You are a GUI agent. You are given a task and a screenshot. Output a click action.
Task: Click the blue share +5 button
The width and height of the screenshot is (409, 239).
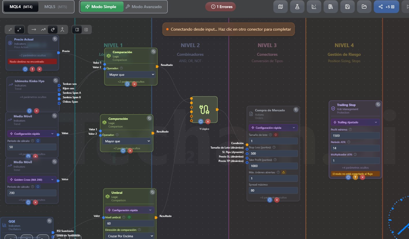click(386, 7)
